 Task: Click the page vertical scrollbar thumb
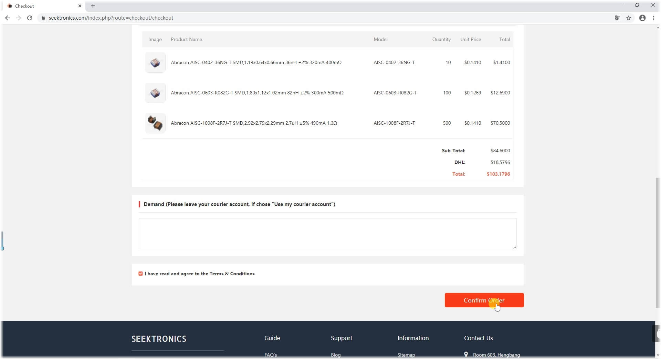[658, 243]
